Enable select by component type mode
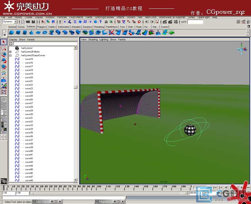The width and height of the screenshot is (251, 204). pyautogui.click(x=53, y=22)
